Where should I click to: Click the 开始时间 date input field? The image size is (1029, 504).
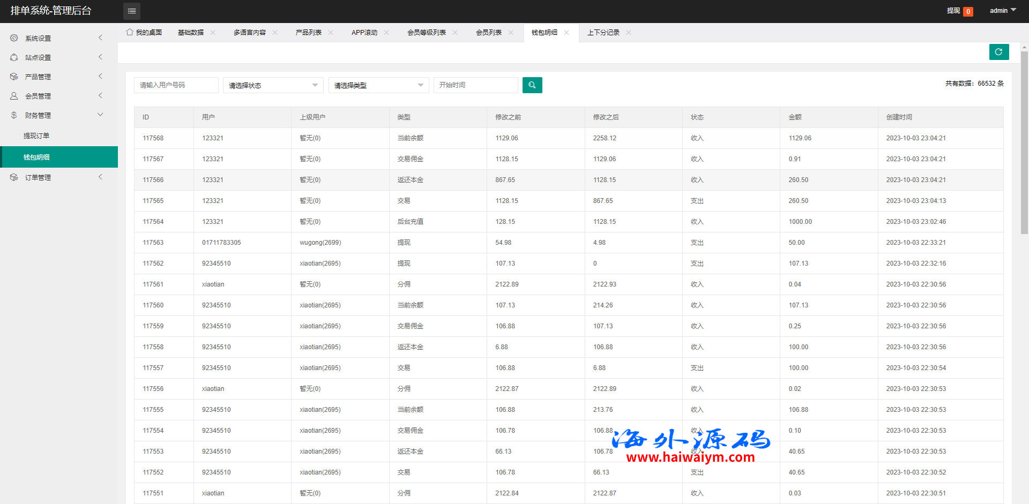tap(475, 85)
